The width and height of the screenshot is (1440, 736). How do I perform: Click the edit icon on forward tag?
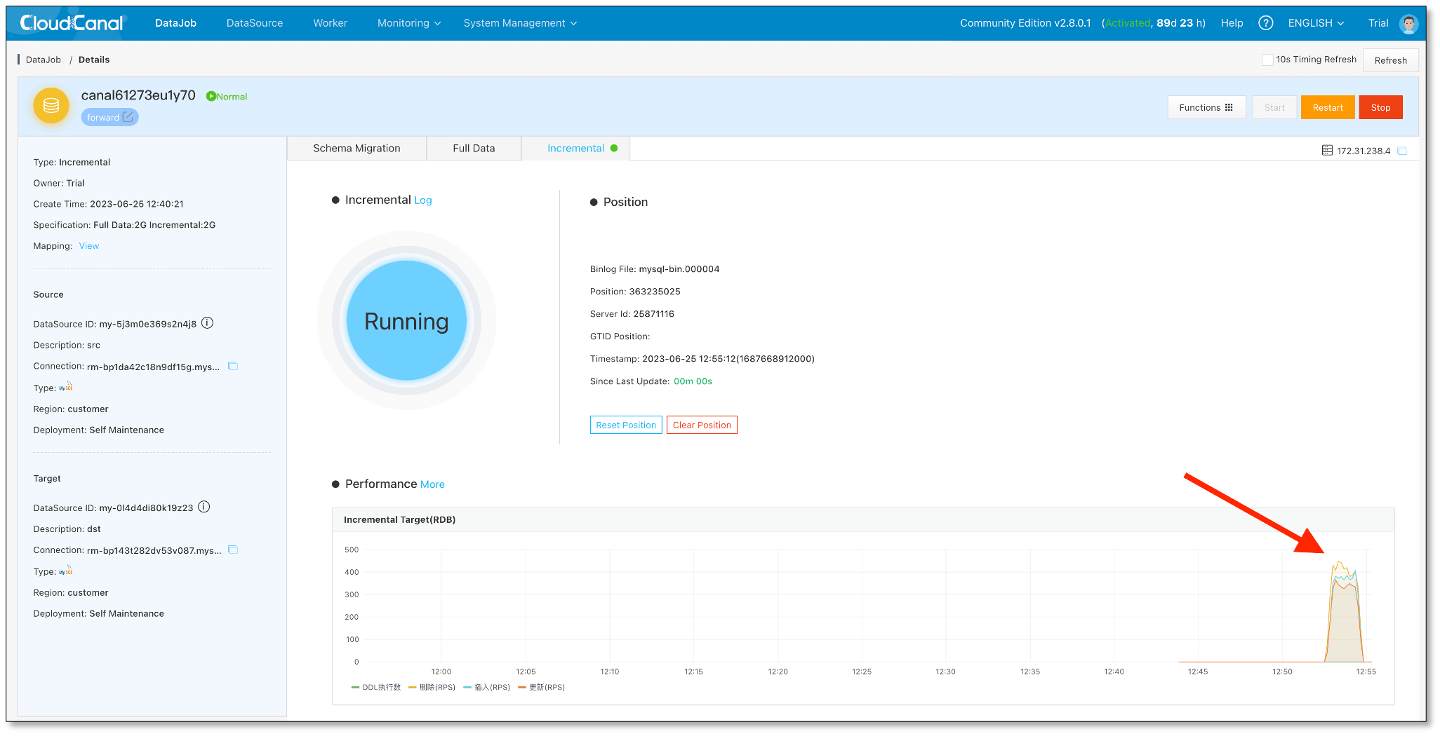click(x=128, y=117)
